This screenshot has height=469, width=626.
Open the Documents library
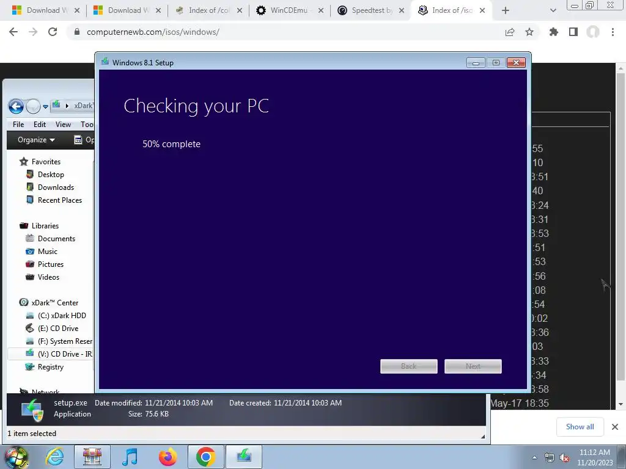point(56,239)
